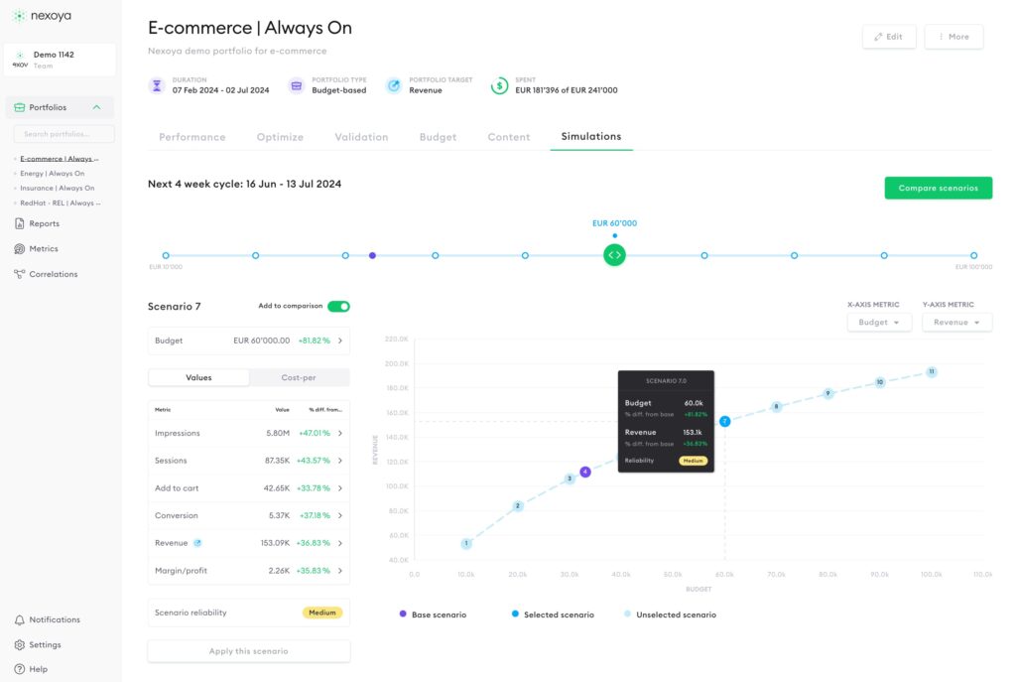Click the Help question mark icon
This screenshot has height=682, width=1016.
(x=20, y=669)
